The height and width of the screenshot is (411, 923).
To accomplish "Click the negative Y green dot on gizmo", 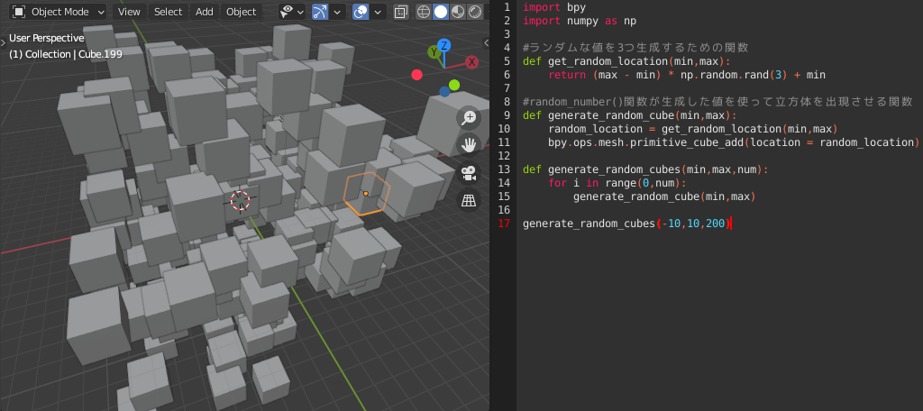I will (454, 85).
